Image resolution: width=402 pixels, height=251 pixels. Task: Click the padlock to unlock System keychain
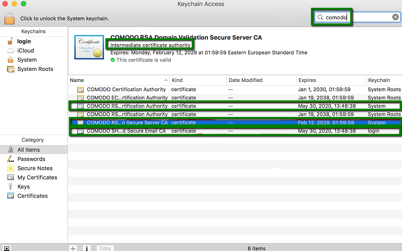pyautogui.click(x=10, y=18)
